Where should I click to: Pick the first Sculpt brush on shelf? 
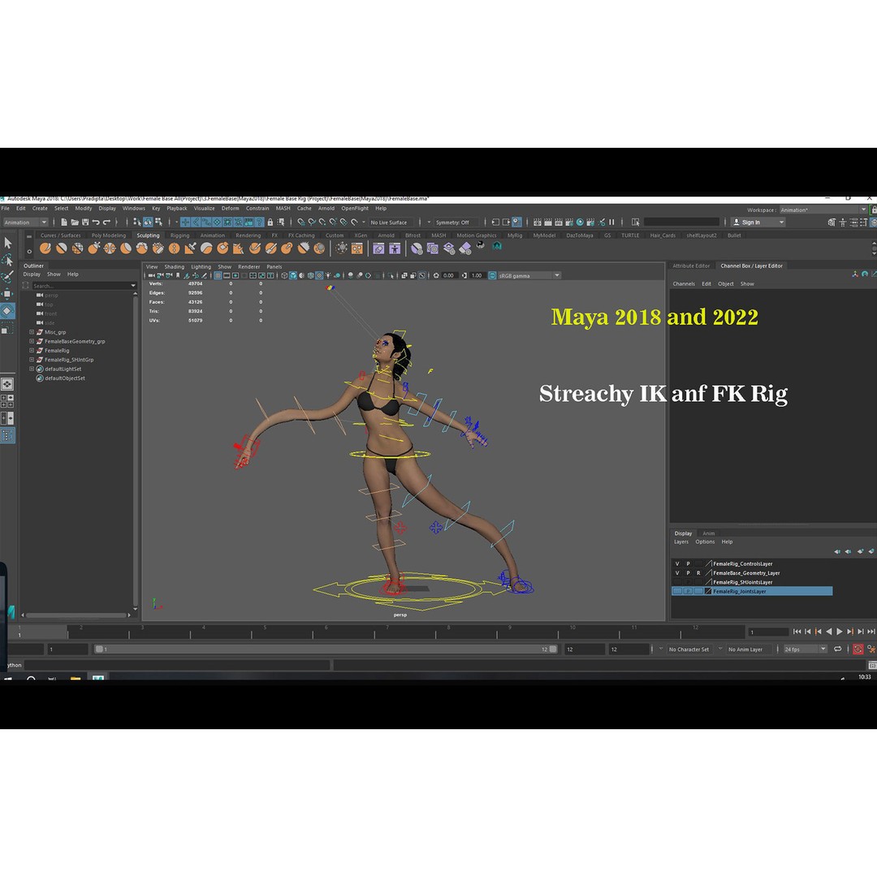pos(45,248)
